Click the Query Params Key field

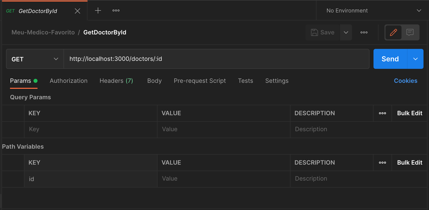point(91,129)
